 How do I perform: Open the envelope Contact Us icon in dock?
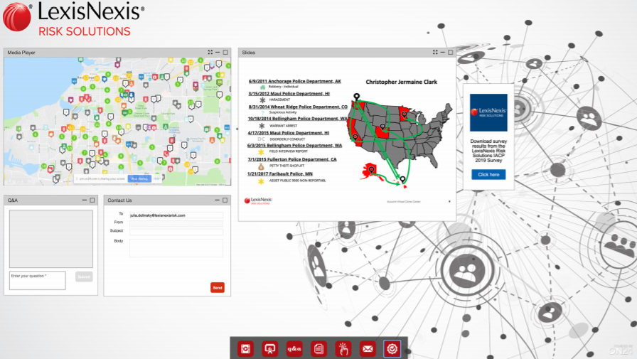368,348
